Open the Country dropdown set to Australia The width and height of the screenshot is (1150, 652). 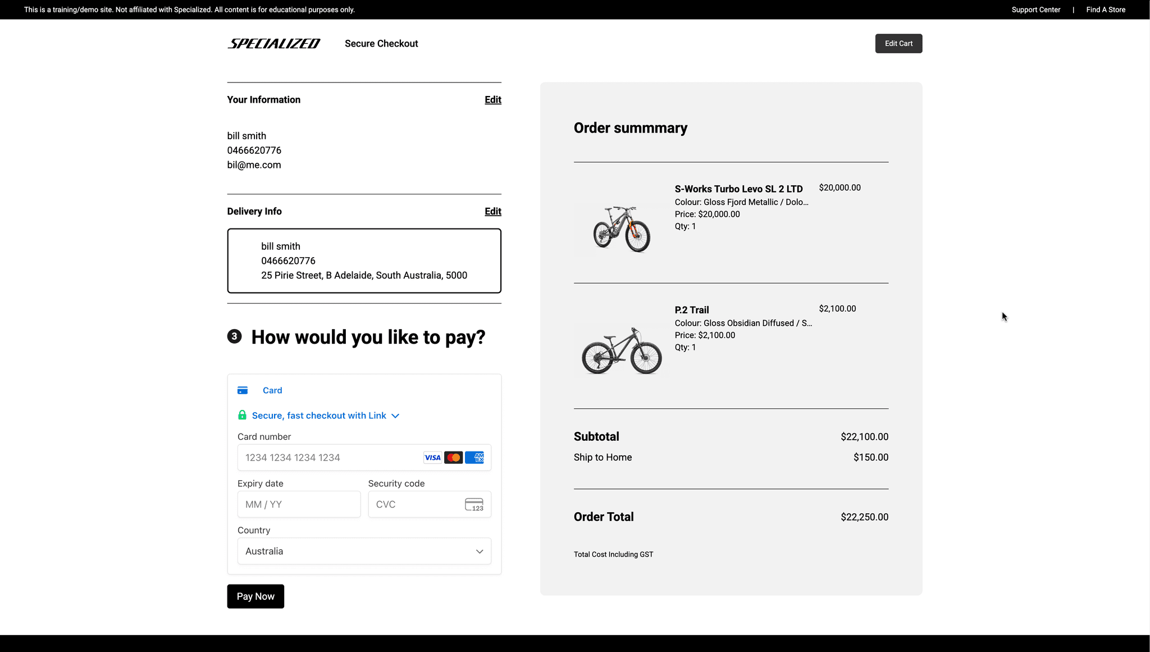point(364,551)
